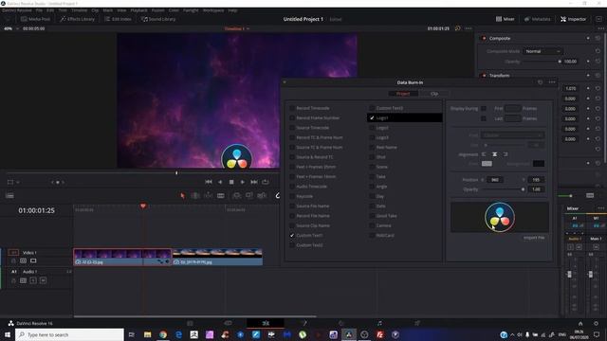Open the Timeline menu
The width and height of the screenshot is (607, 341).
79,10
